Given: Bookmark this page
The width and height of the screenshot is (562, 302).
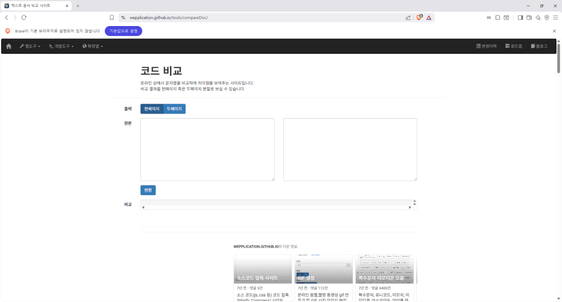Looking at the screenshot, I should (x=112, y=18).
